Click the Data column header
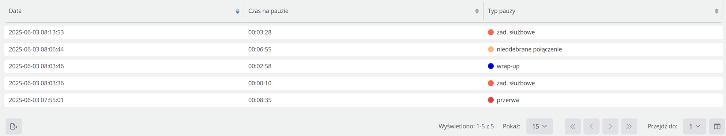 tap(124, 11)
